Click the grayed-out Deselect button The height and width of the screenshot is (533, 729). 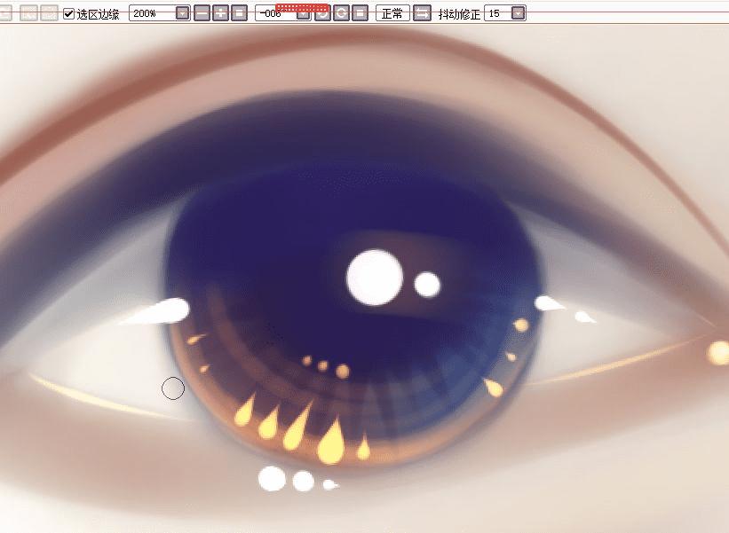tap(28, 13)
